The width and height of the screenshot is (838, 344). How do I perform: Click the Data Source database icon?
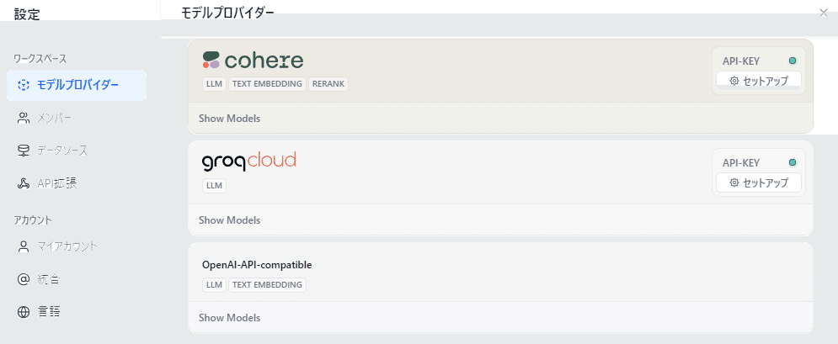[24, 151]
